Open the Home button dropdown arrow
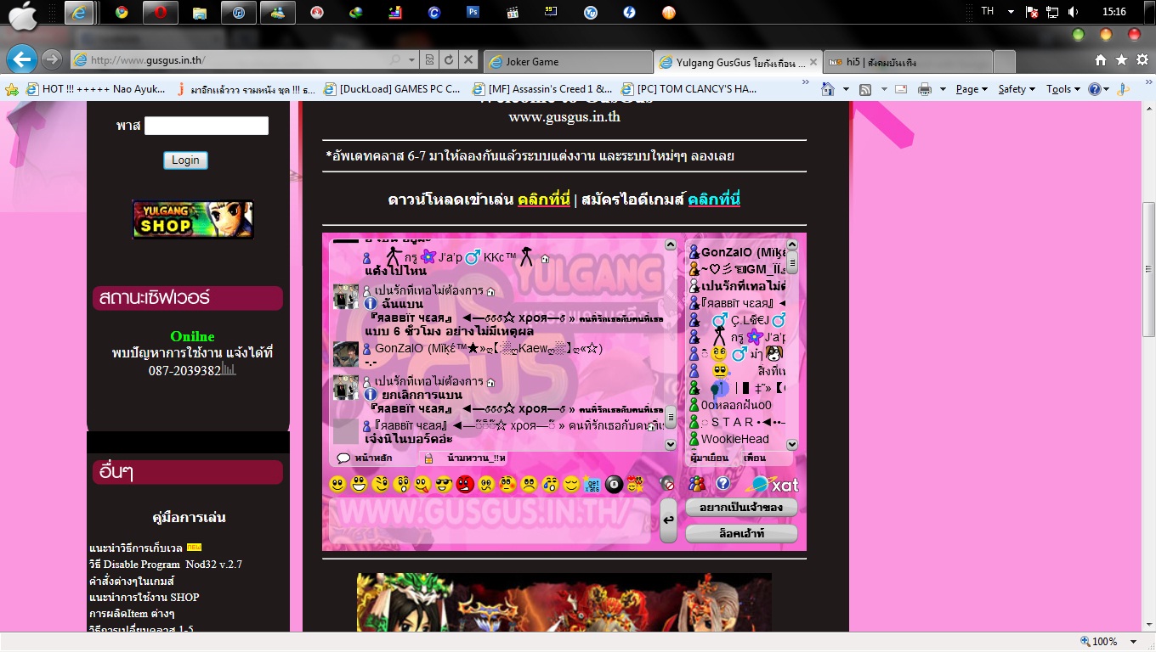 [846, 89]
